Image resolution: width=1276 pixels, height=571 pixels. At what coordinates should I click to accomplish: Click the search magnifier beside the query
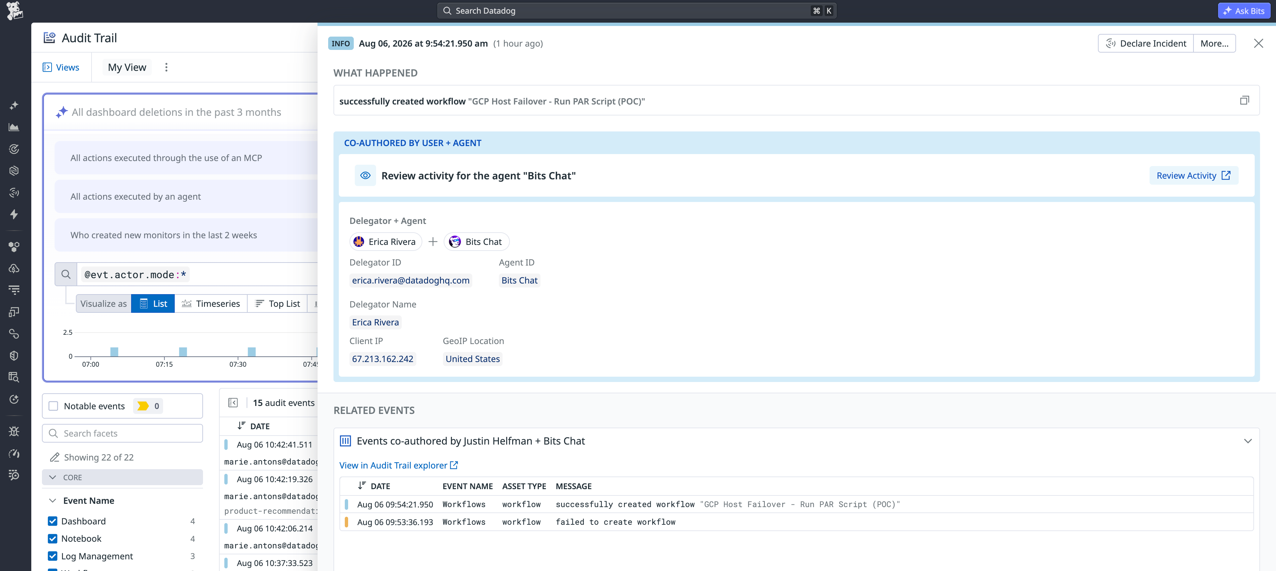pyautogui.click(x=66, y=275)
